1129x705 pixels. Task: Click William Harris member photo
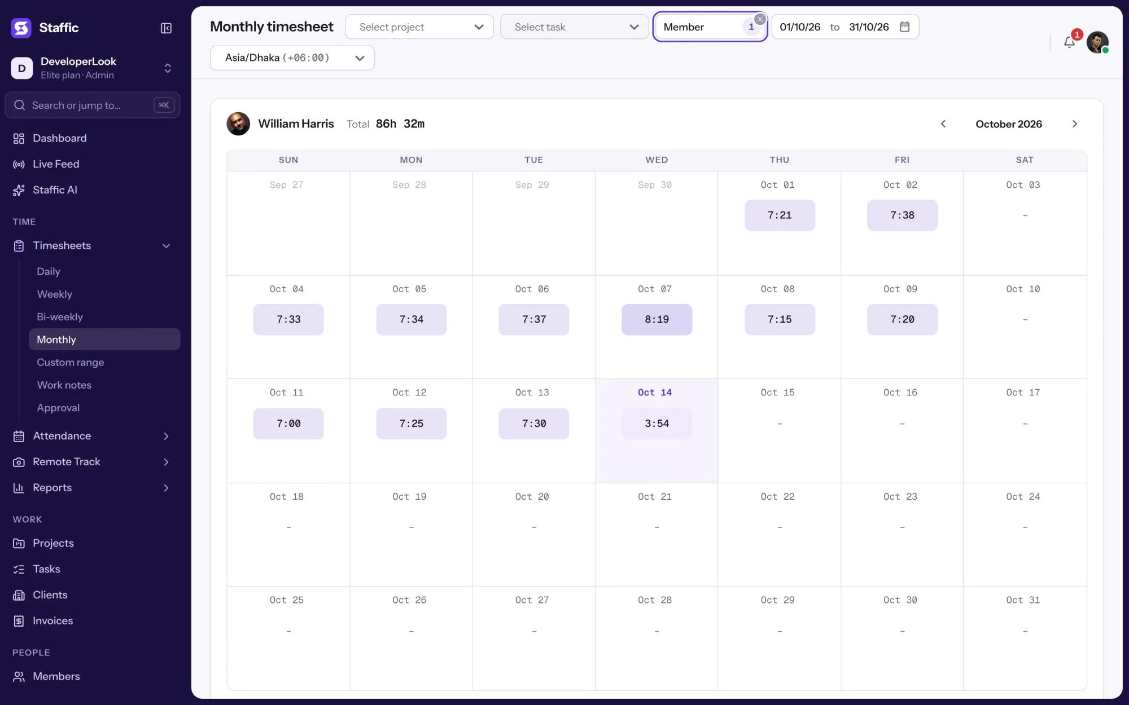pos(238,124)
